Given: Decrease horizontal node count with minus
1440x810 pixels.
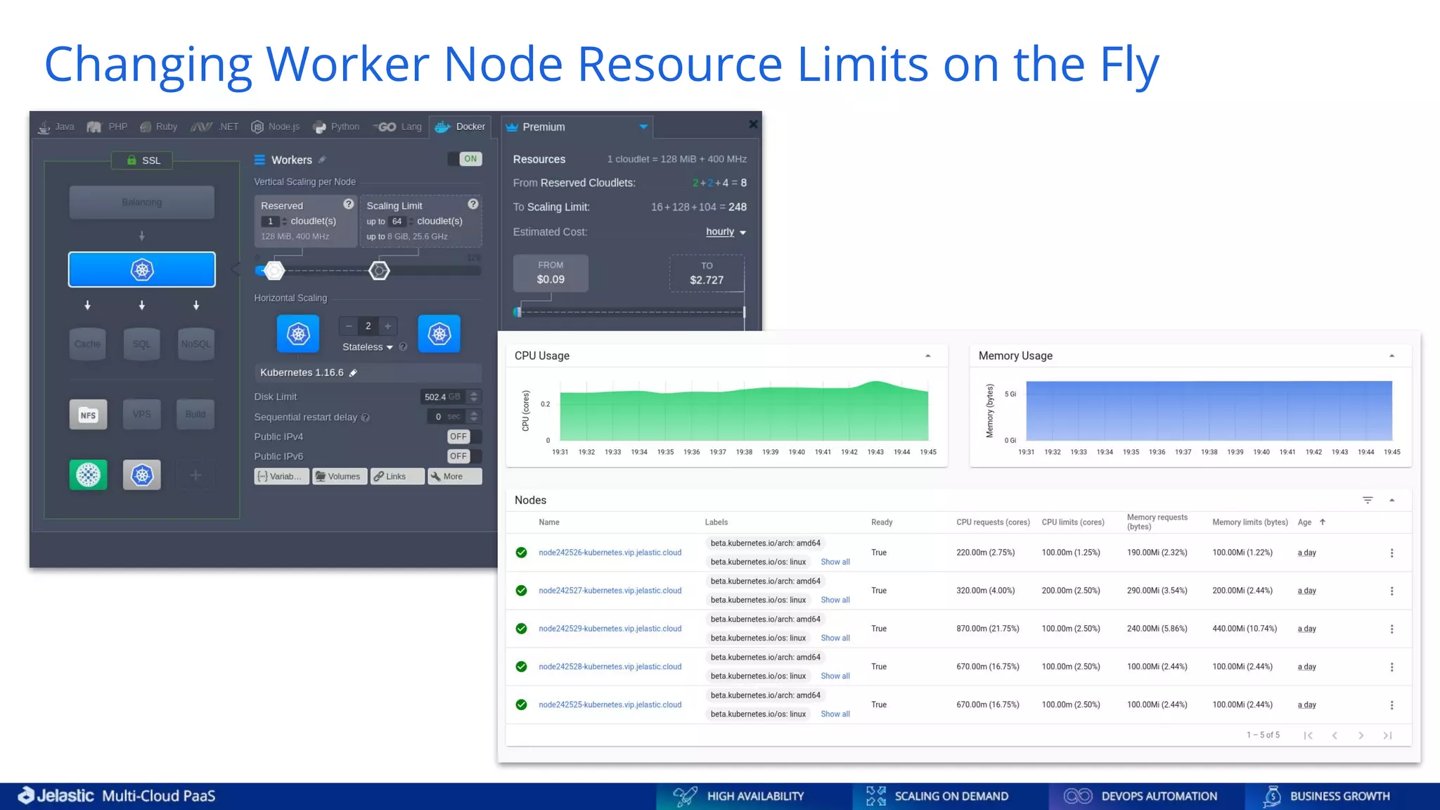Looking at the screenshot, I should [x=349, y=326].
